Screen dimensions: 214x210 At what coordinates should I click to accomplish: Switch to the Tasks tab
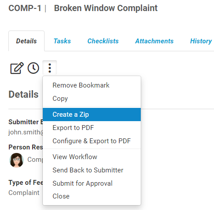pos(62,41)
